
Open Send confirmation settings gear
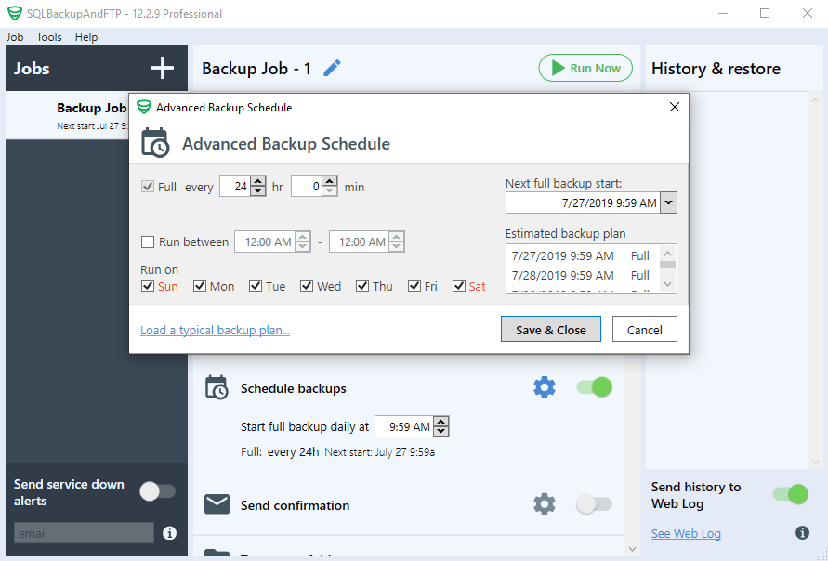[x=545, y=504]
